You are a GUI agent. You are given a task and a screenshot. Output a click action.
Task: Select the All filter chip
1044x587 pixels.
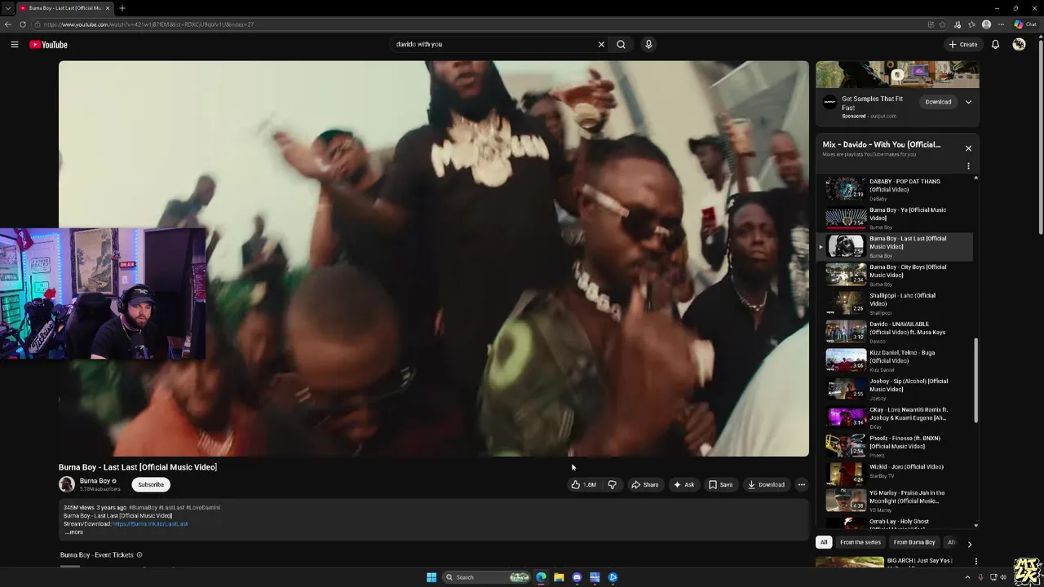coord(824,542)
